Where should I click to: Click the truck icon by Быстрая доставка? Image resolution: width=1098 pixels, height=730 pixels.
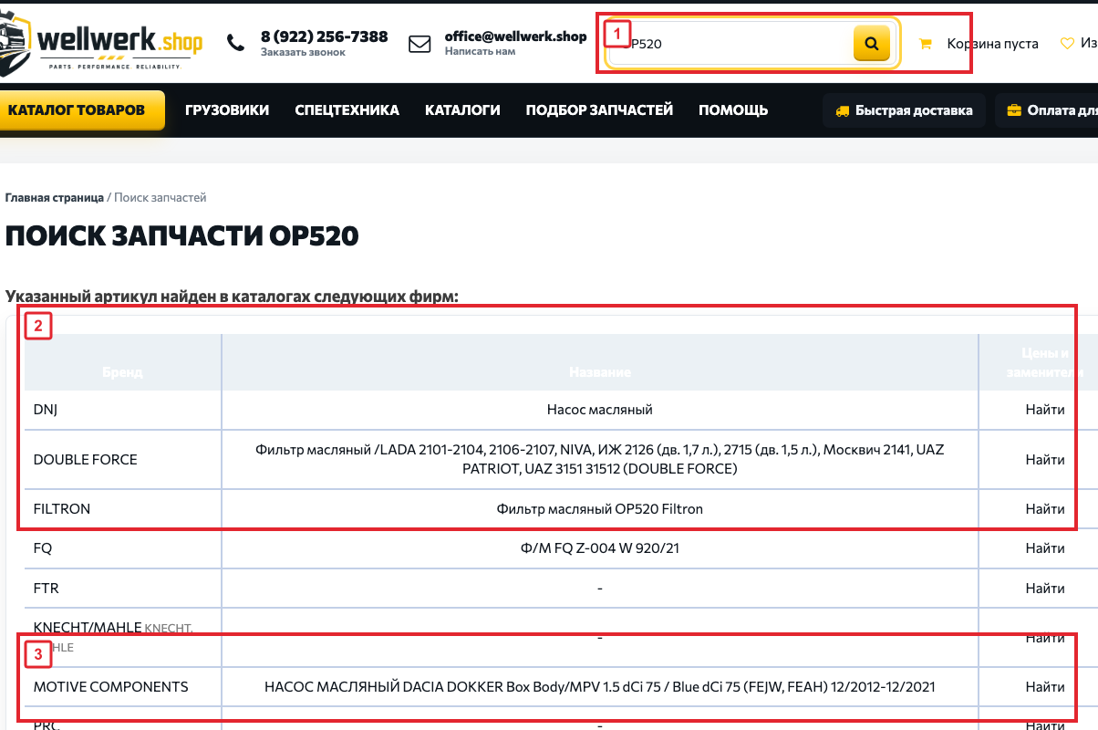[843, 110]
